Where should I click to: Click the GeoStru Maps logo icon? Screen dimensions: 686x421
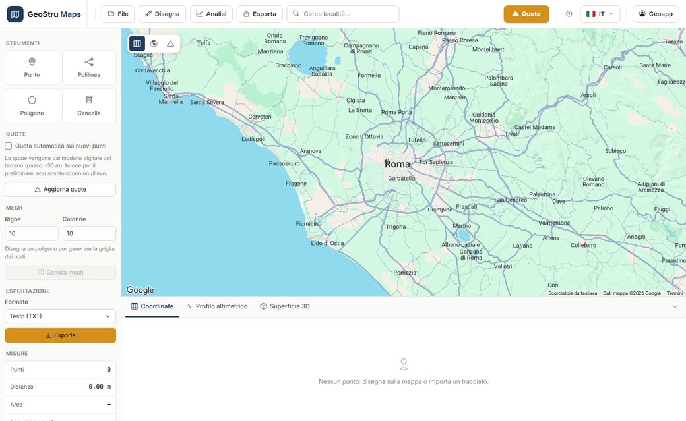(x=15, y=14)
